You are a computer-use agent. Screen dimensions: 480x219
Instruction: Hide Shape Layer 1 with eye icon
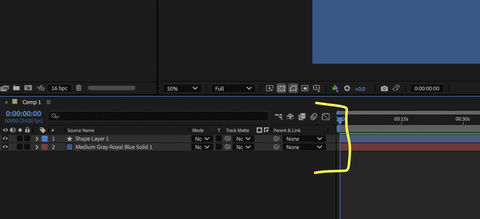(5, 139)
